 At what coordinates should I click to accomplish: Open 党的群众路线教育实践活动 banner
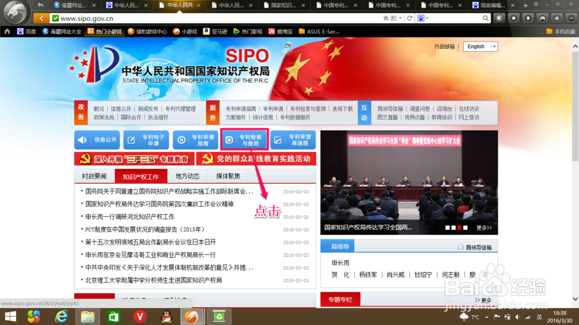(256, 159)
